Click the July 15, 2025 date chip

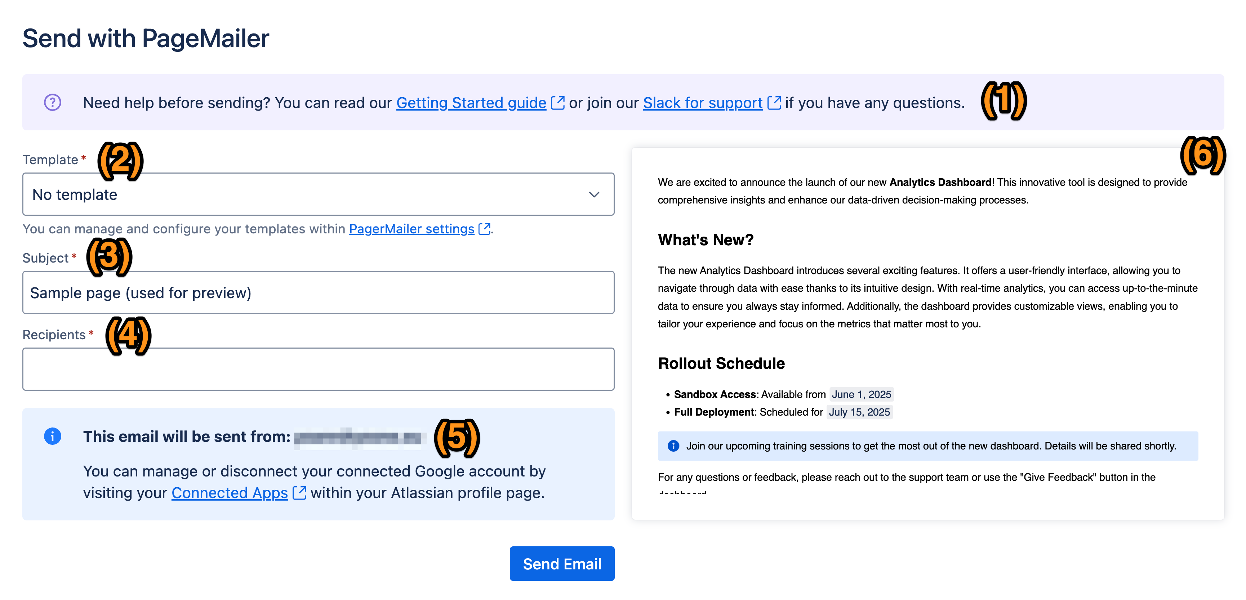859,412
